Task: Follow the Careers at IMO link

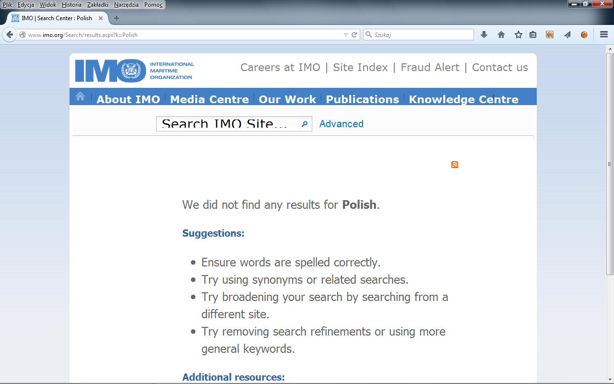Action: [280, 67]
